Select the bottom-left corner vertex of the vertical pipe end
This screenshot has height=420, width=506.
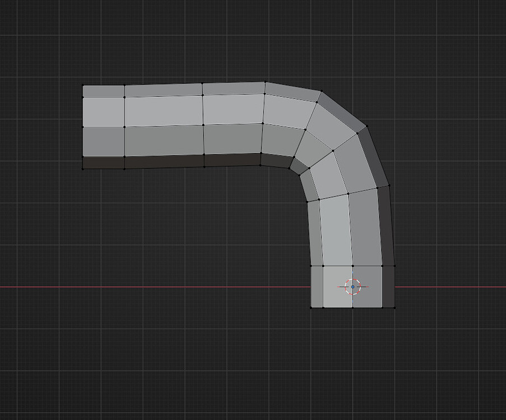pyautogui.click(x=311, y=308)
